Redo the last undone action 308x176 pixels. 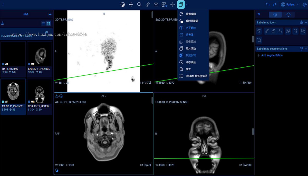click(x=274, y=5)
